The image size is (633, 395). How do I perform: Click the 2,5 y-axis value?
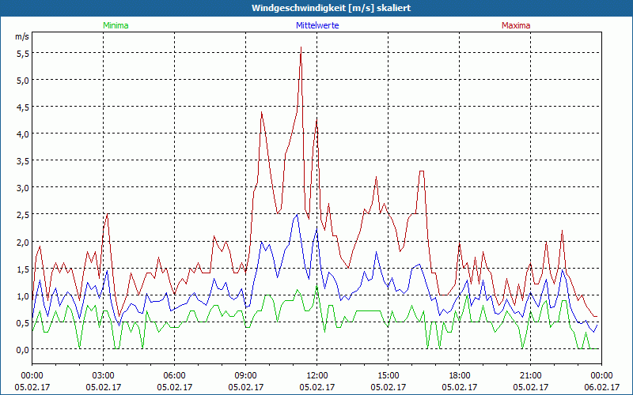[x=23, y=215]
